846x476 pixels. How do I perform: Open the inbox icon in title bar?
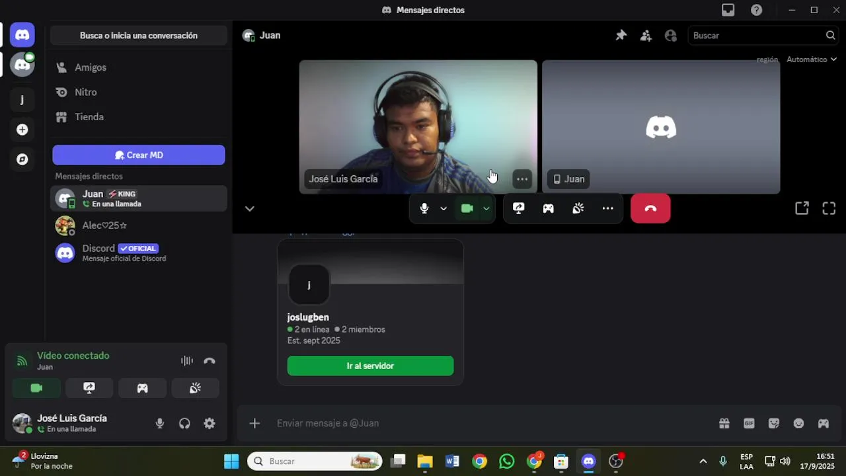click(728, 10)
